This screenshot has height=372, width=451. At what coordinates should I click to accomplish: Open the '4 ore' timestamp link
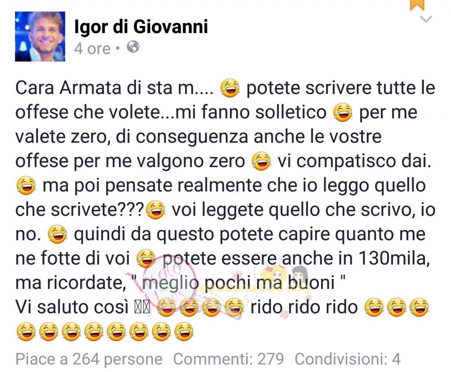[x=92, y=48]
